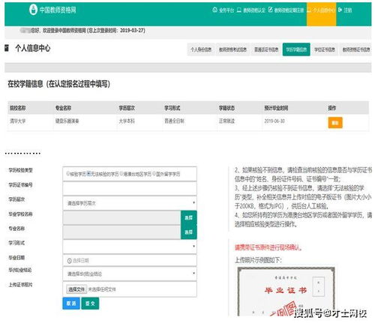
Task: Open 业务平台 home icon in header
Action: click(214, 10)
